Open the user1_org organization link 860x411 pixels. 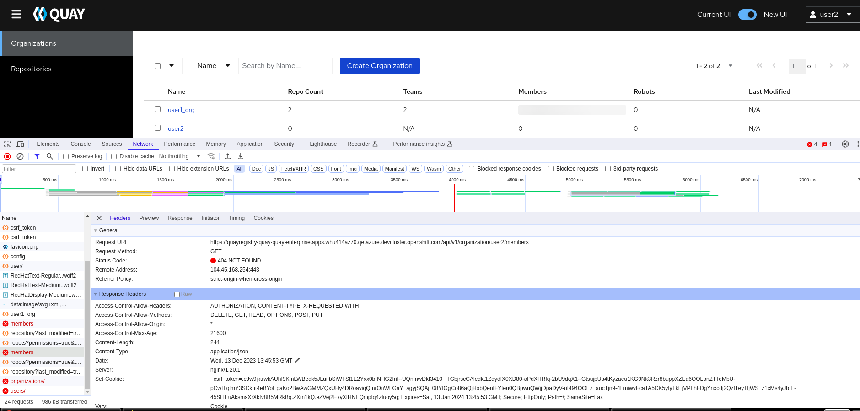click(181, 110)
